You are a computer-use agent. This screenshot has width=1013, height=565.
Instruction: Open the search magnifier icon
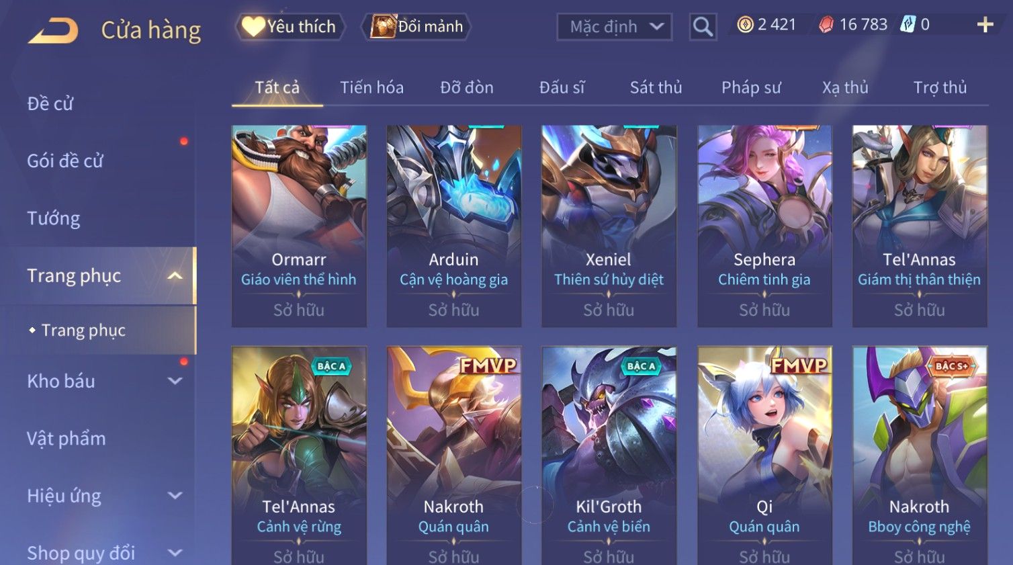(x=703, y=27)
